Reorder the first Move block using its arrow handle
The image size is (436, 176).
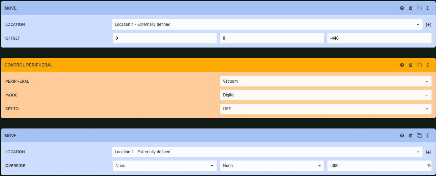[x=428, y=8]
